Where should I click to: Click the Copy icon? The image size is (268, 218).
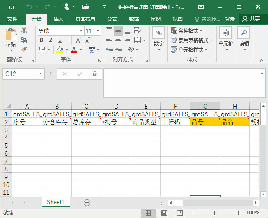point(24,40)
